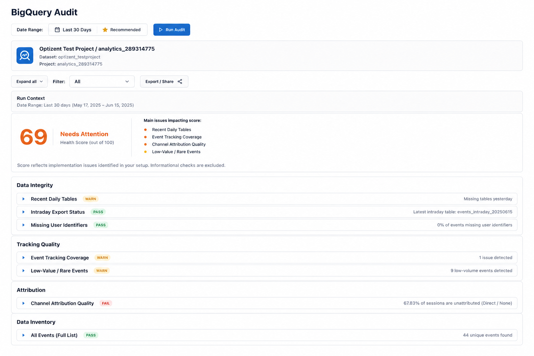Click the Needs Attention status label
This screenshot has height=356, width=534.
pos(84,134)
